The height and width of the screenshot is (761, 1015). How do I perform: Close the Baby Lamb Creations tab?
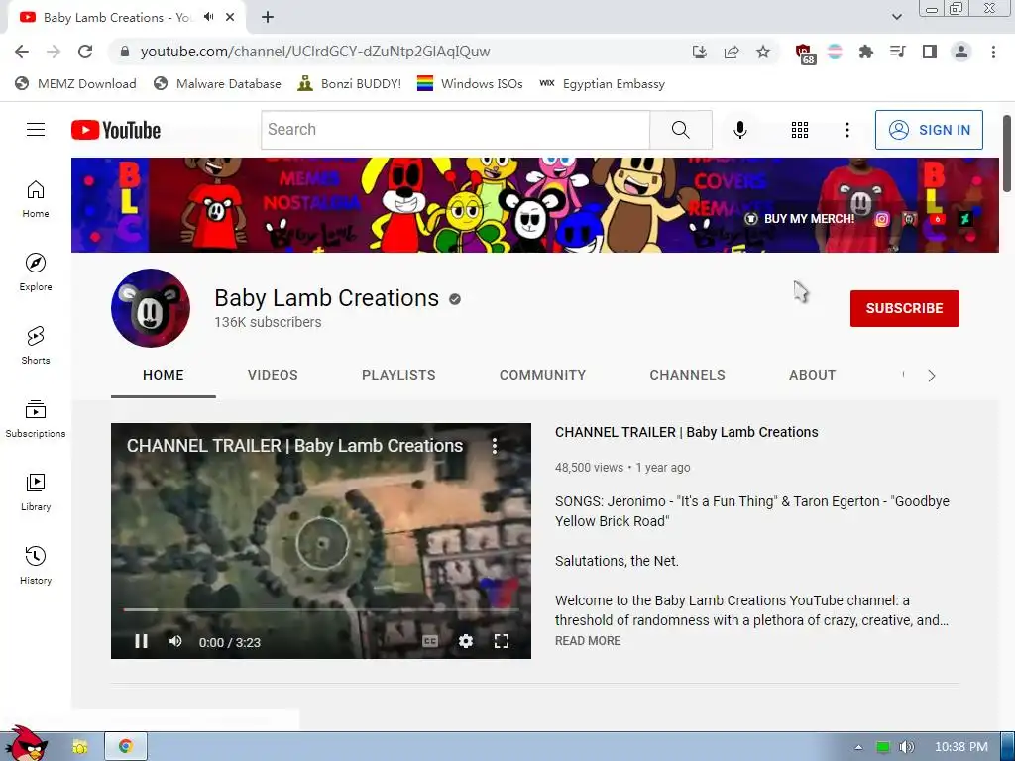pyautogui.click(x=230, y=17)
